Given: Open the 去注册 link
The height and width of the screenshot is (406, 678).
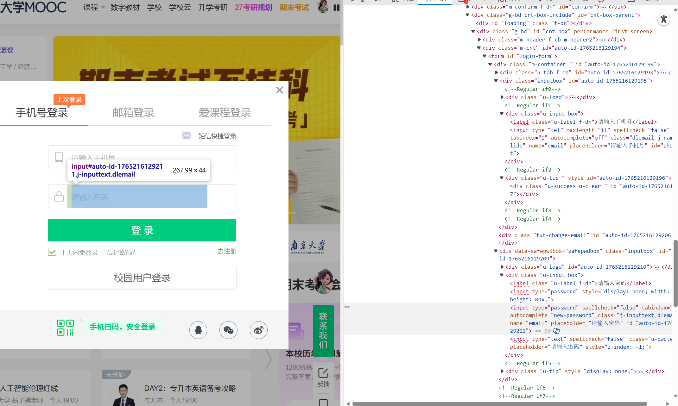Looking at the screenshot, I should pyautogui.click(x=227, y=251).
